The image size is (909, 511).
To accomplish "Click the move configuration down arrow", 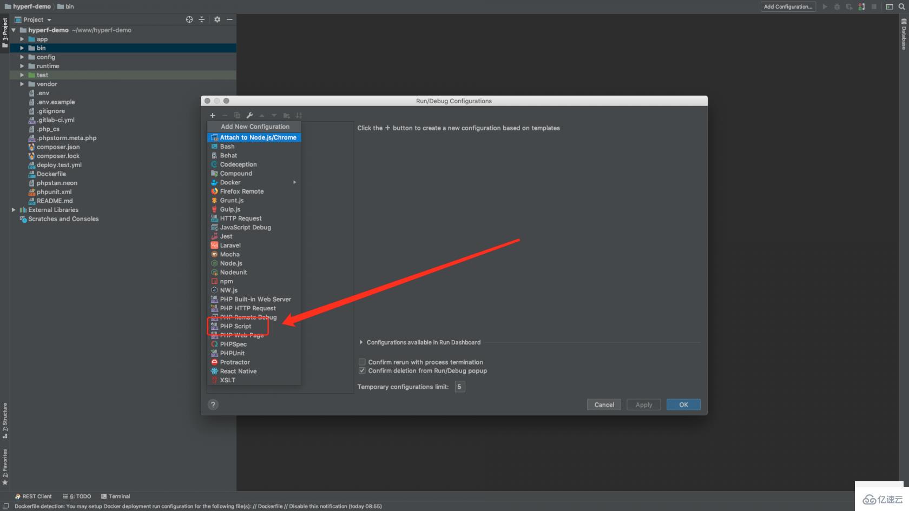I will (274, 115).
